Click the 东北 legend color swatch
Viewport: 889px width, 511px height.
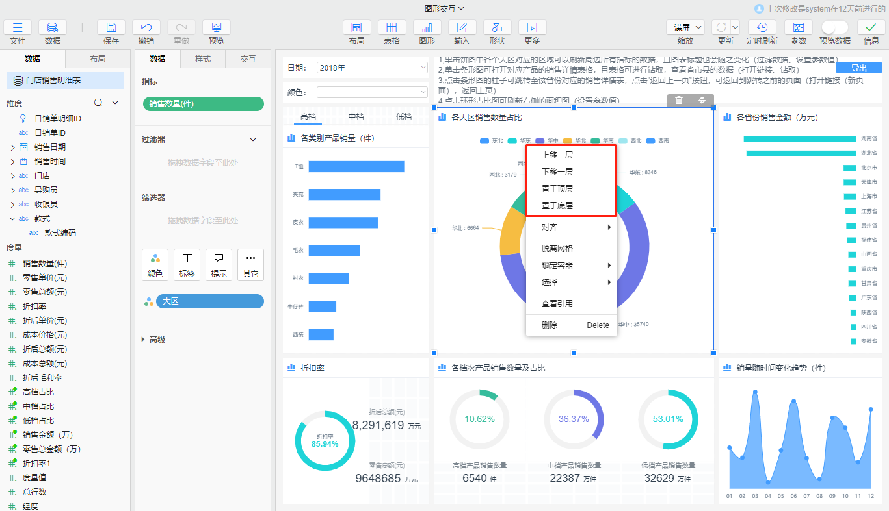click(484, 141)
